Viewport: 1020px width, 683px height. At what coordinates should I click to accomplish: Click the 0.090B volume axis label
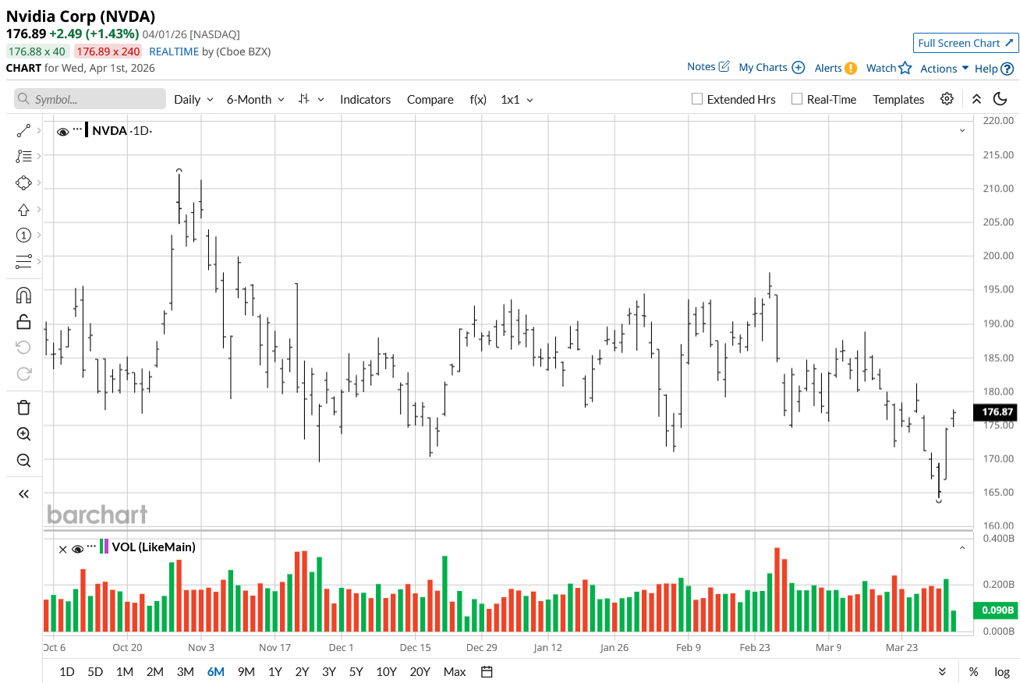(995, 610)
